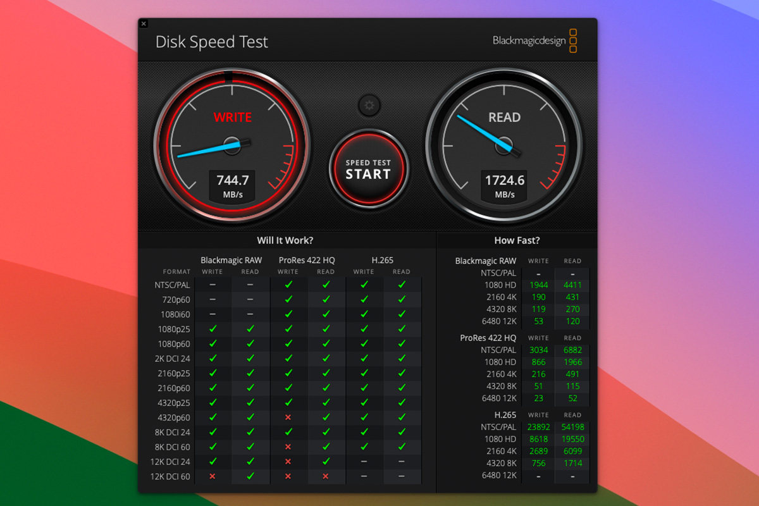Image resolution: width=759 pixels, height=506 pixels.
Task: Click the 866 ProRes 1080 HD write value
Action: click(x=539, y=362)
